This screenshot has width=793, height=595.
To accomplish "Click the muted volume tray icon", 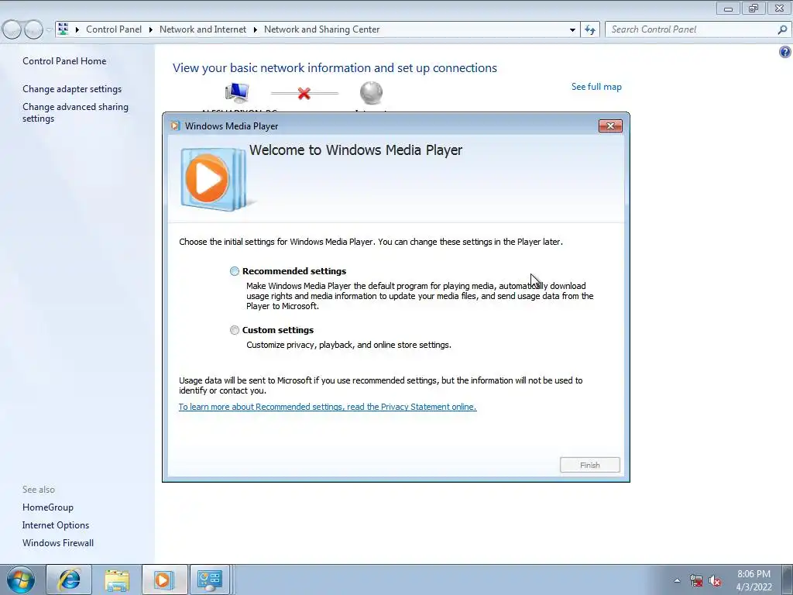I will [x=715, y=580].
